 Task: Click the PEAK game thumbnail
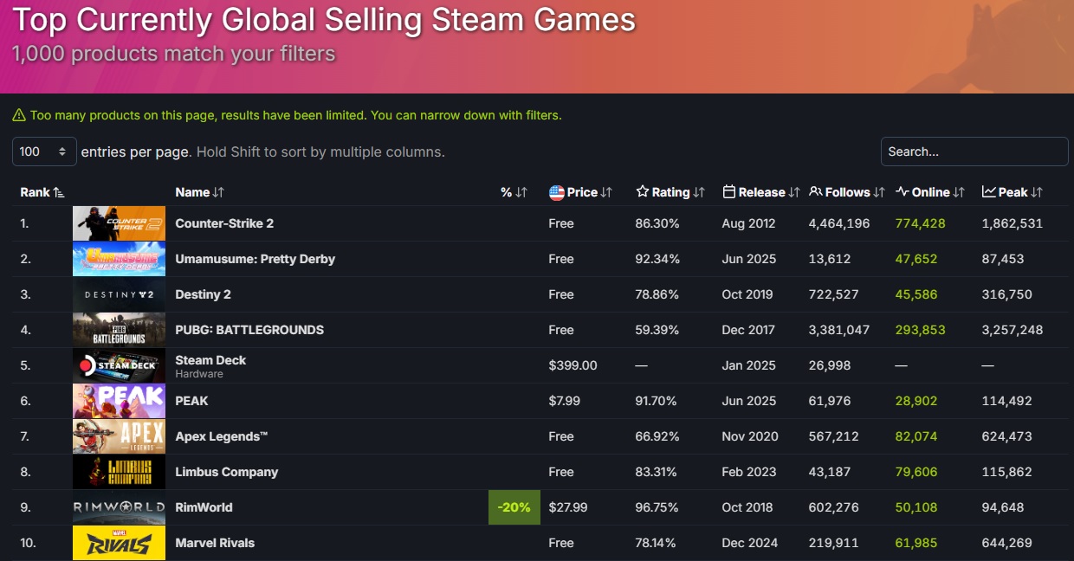pyautogui.click(x=119, y=401)
